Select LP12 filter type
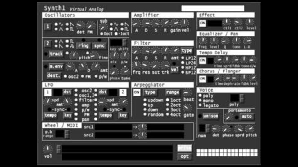 pyautogui.click(x=183, y=58)
